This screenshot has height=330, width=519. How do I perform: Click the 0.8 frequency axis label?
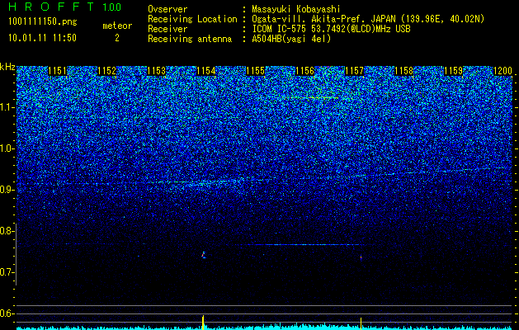tap(7, 231)
